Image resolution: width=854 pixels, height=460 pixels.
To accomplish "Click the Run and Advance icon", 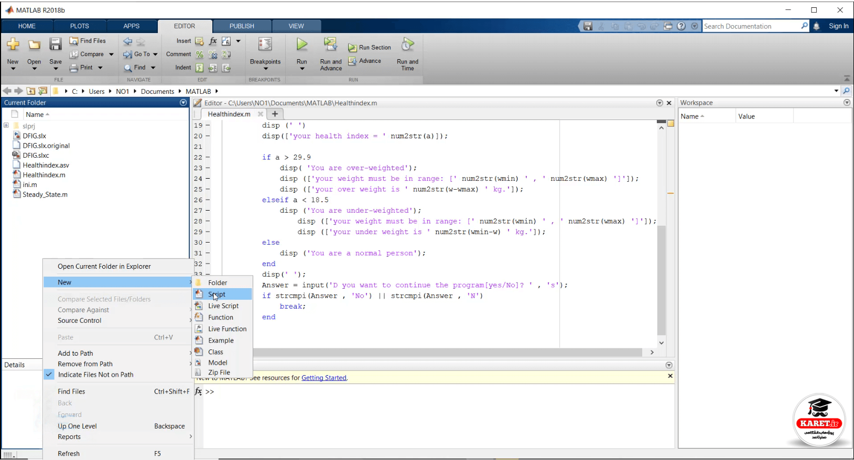I will [x=331, y=44].
